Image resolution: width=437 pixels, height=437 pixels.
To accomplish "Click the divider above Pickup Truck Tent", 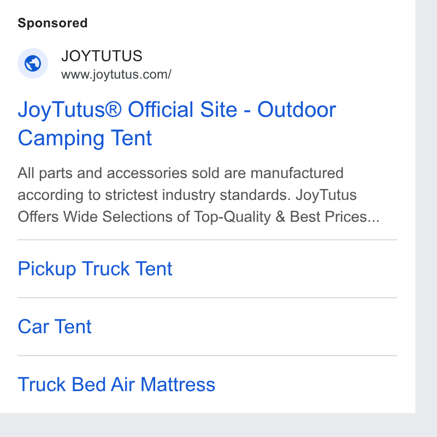I will [208, 240].
